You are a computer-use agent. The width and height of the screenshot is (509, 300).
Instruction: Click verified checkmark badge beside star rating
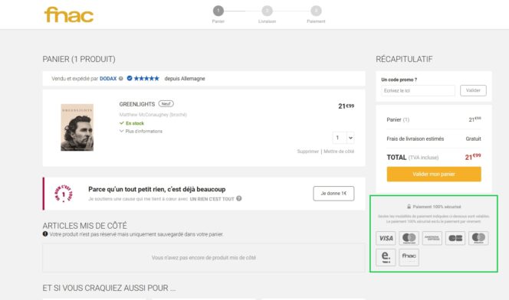click(x=130, y=78)
